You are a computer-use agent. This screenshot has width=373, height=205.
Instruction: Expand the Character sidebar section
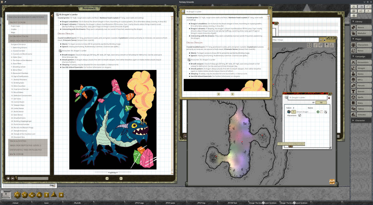point(361,120)
